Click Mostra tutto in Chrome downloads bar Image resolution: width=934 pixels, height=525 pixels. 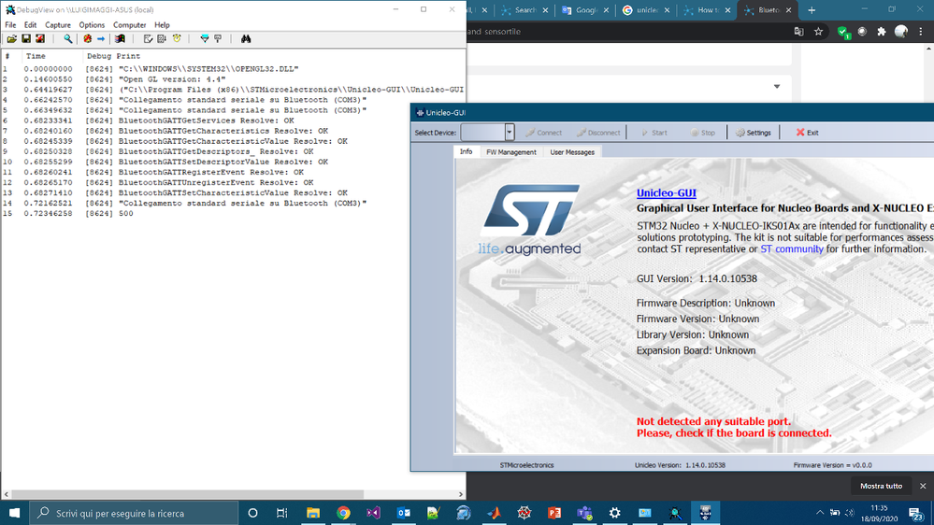881,486
